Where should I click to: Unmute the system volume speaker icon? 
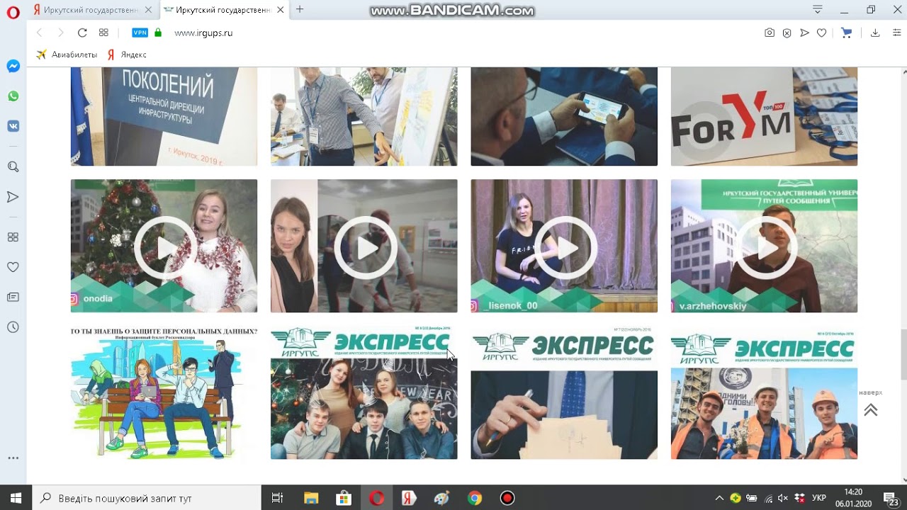[x=783, y=498]
